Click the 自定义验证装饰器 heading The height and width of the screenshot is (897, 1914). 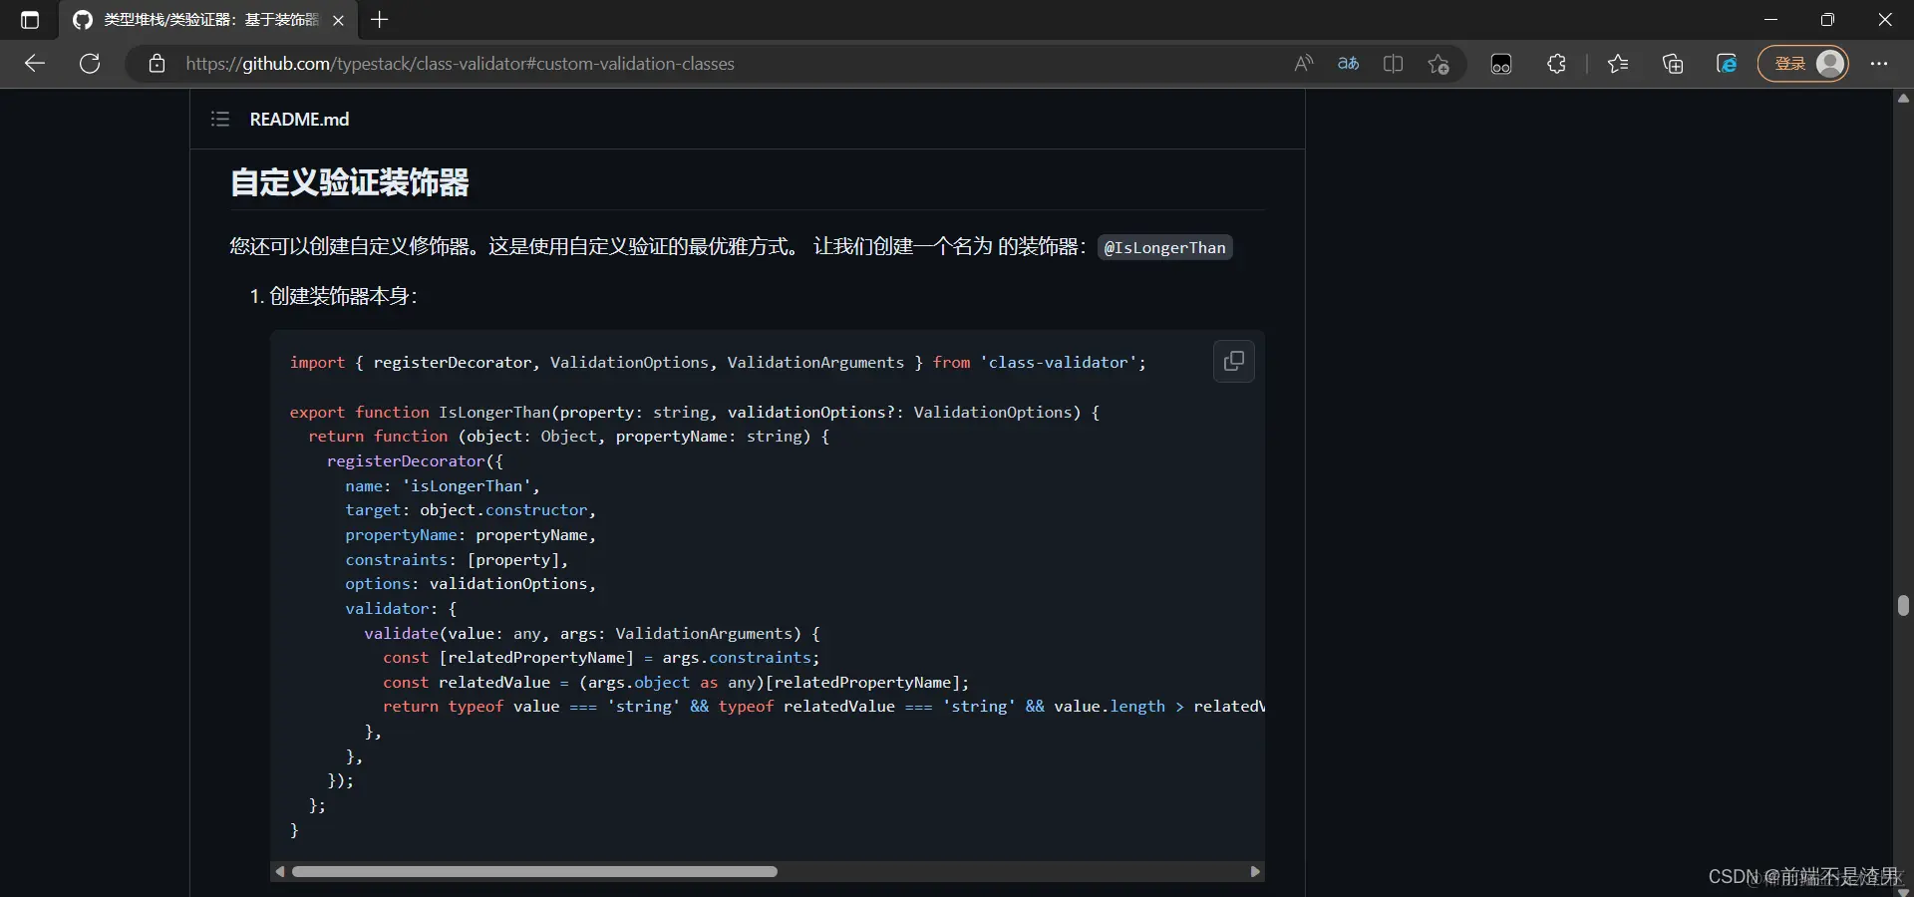[x=350, y=182]
